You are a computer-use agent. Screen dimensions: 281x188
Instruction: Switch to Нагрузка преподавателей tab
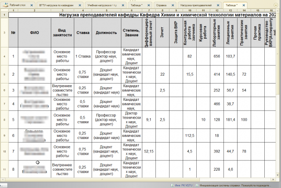(x=196, y=5)
